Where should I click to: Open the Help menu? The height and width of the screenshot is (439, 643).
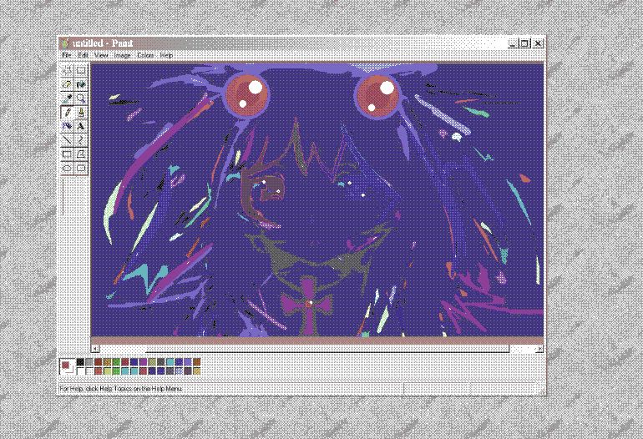(x=166, y=55)
